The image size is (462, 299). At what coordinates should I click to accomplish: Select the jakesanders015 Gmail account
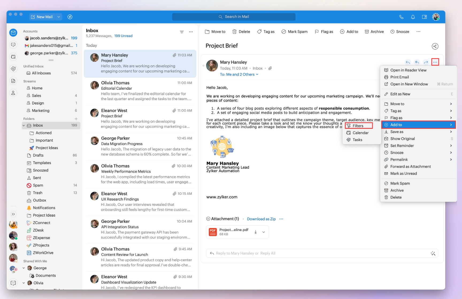[x=51, y=46]
